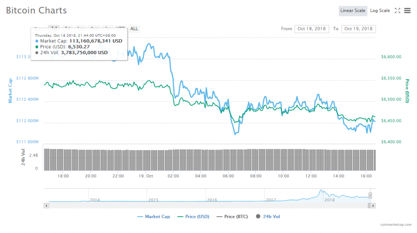Click the 2014 label in navigator
This screenshot has height=233, width=417.
(x=94, y=200)
